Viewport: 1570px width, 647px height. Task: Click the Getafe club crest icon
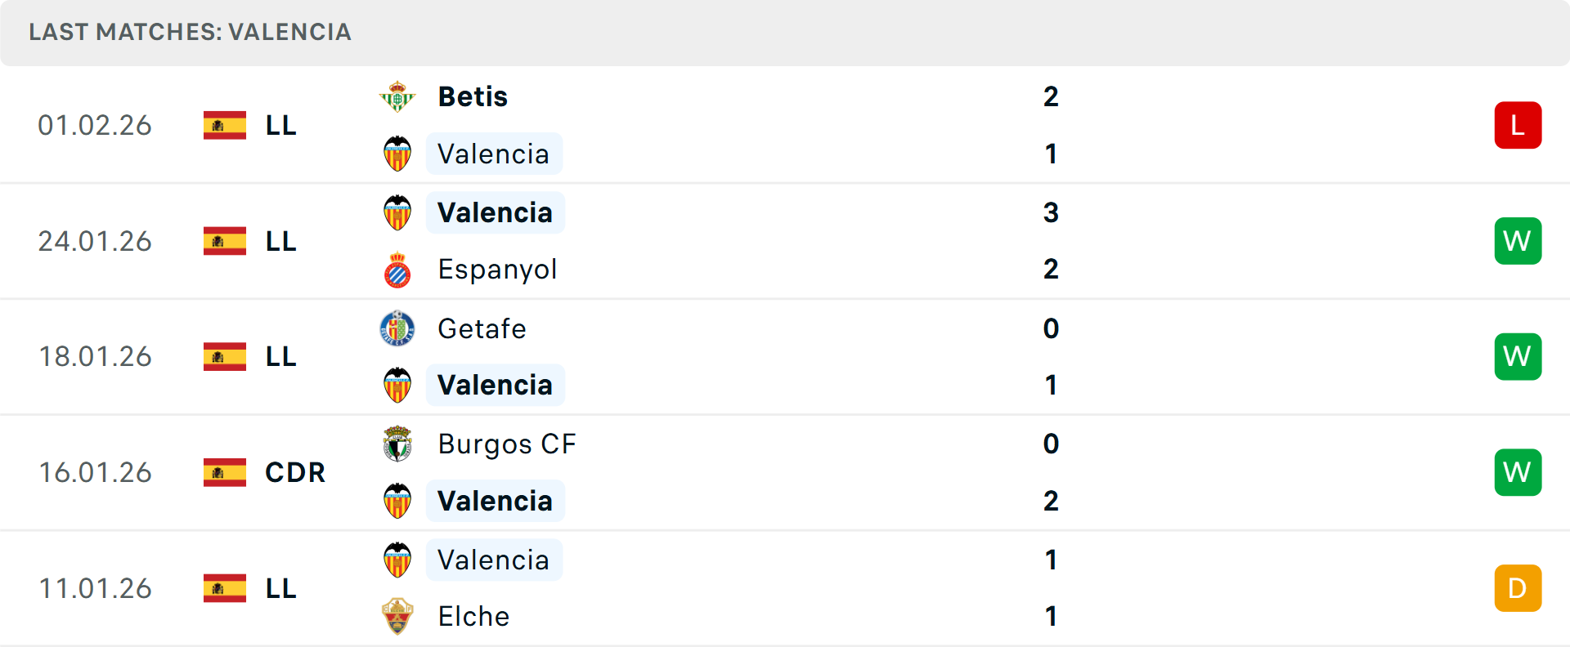(397, 328)
